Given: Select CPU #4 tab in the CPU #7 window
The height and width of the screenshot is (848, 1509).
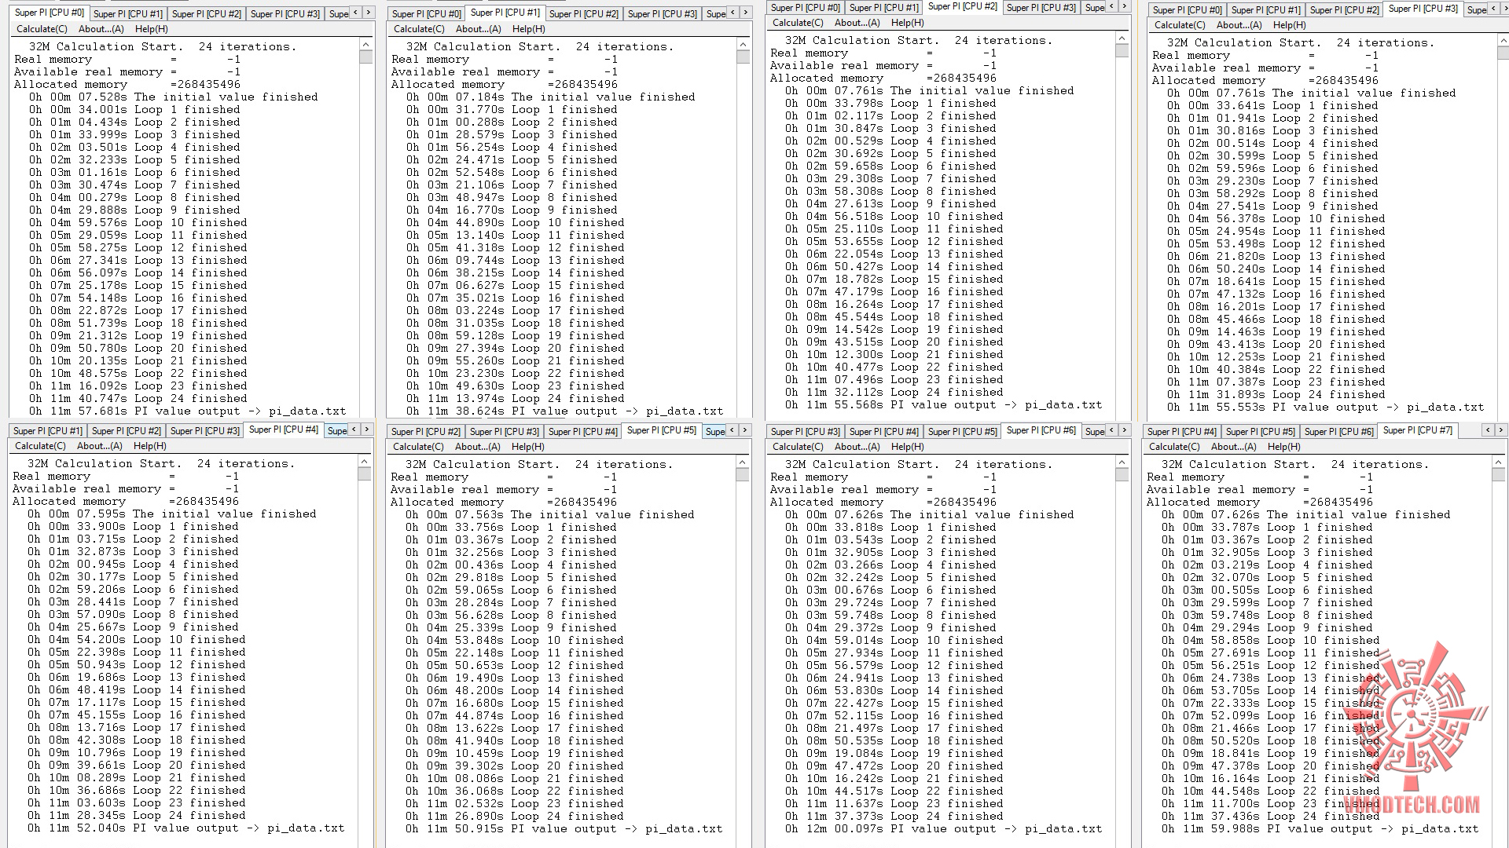Looking at the screenshot, I should click(x=1181, y=431).
